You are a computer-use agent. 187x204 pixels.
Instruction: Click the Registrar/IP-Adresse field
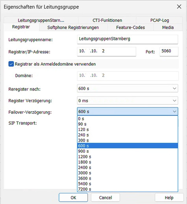tap(107, 52)
